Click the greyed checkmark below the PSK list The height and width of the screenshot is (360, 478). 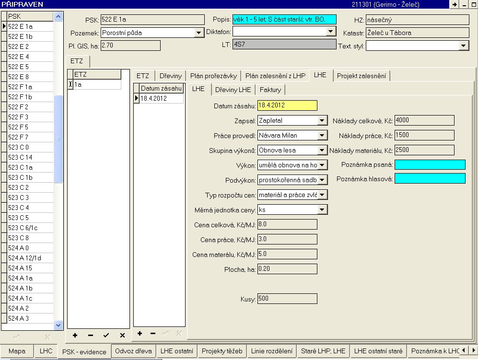[x=16, y=337]
